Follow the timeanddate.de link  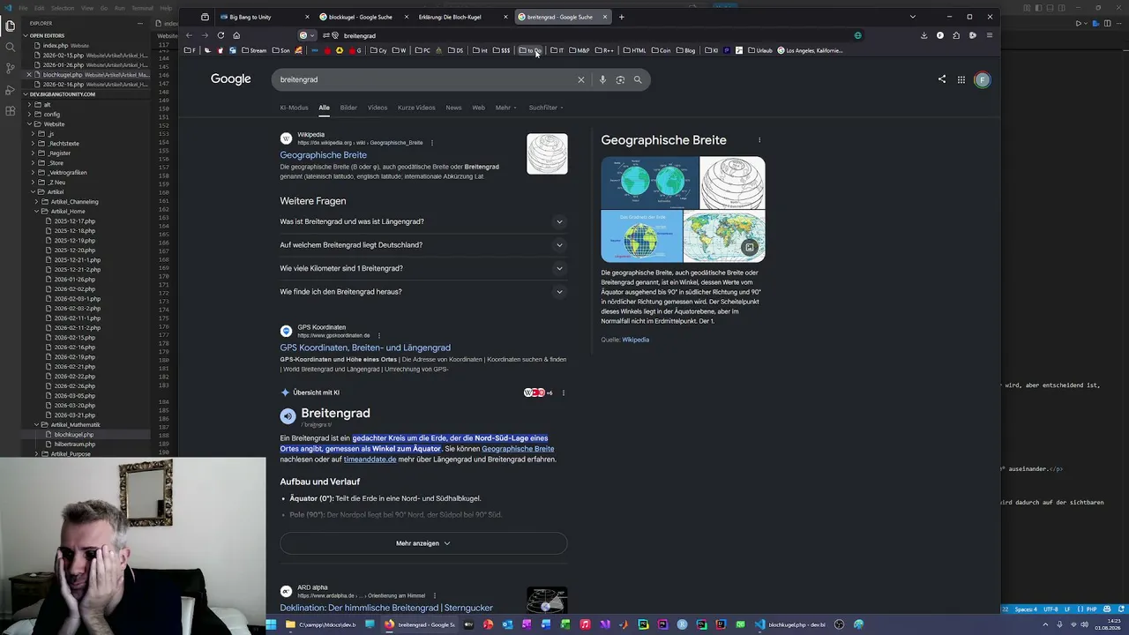tap(370, 459)
